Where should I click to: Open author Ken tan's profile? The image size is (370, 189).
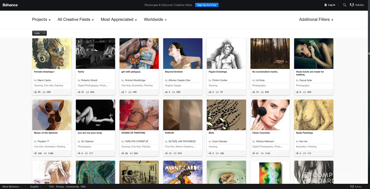[303, 141]
